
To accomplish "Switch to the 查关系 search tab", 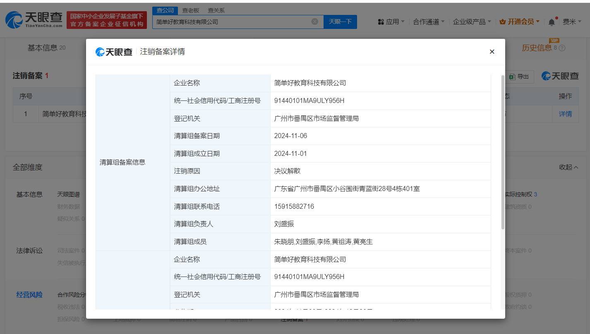I will [x=216, y=10].
